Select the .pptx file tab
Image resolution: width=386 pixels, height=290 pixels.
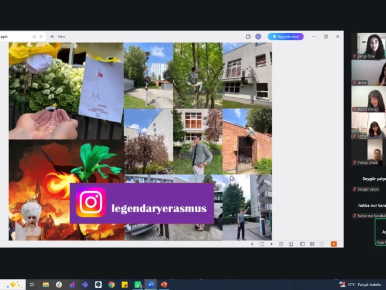tap(21, 37)
